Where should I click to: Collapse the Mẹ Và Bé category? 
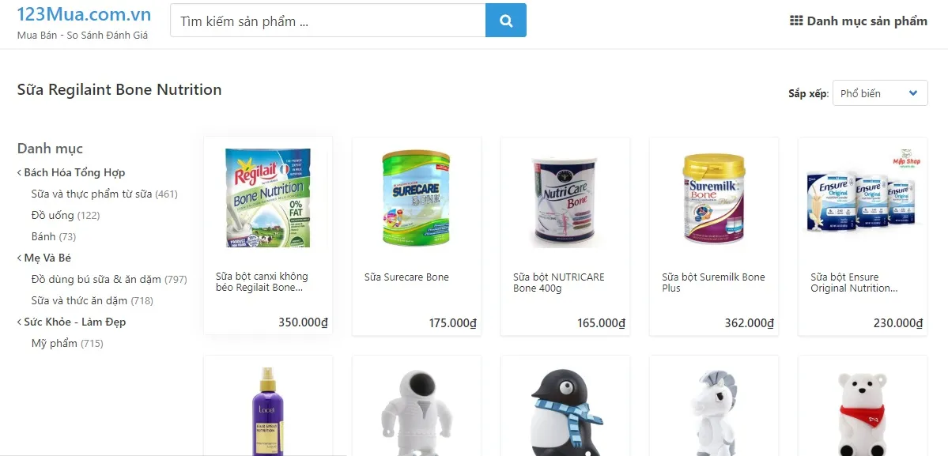(43, 258)
